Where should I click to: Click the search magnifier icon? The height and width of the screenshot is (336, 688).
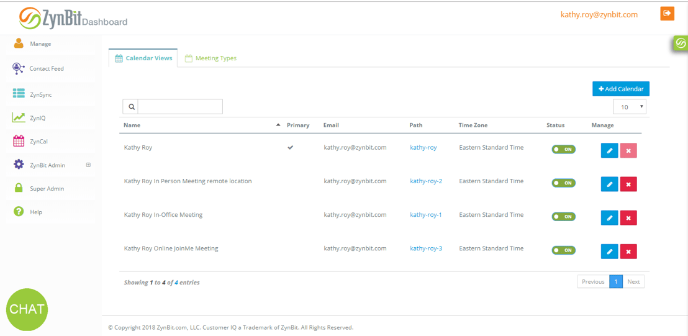point(131,107)
